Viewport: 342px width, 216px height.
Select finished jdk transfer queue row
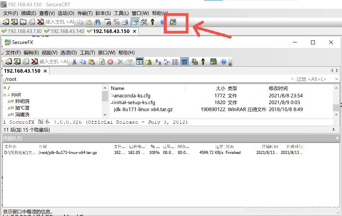(154, 152)
